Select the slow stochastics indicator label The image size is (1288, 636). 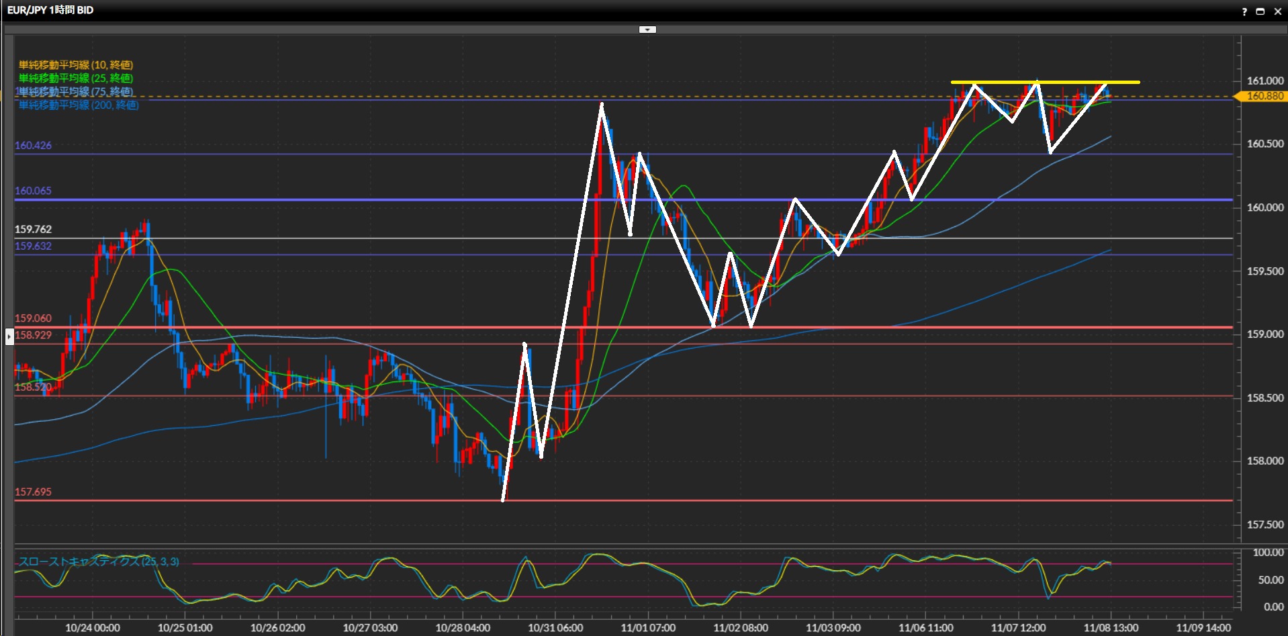pos(98,561)
